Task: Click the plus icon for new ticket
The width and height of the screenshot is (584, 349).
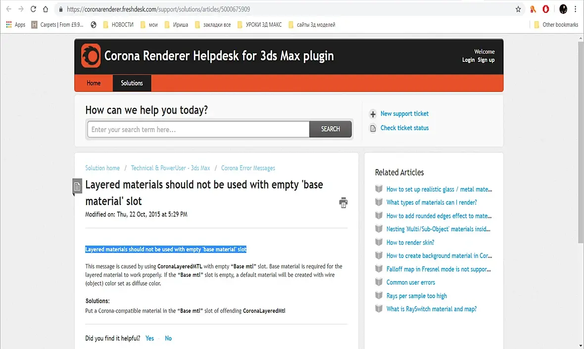Action: tap(373, 114)
